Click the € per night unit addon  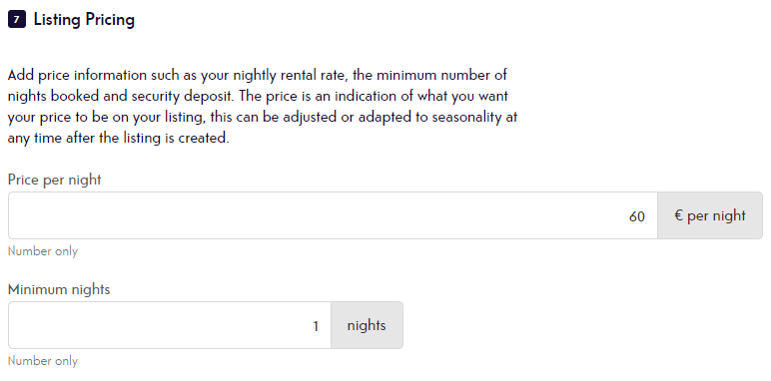tap(710, 215)
